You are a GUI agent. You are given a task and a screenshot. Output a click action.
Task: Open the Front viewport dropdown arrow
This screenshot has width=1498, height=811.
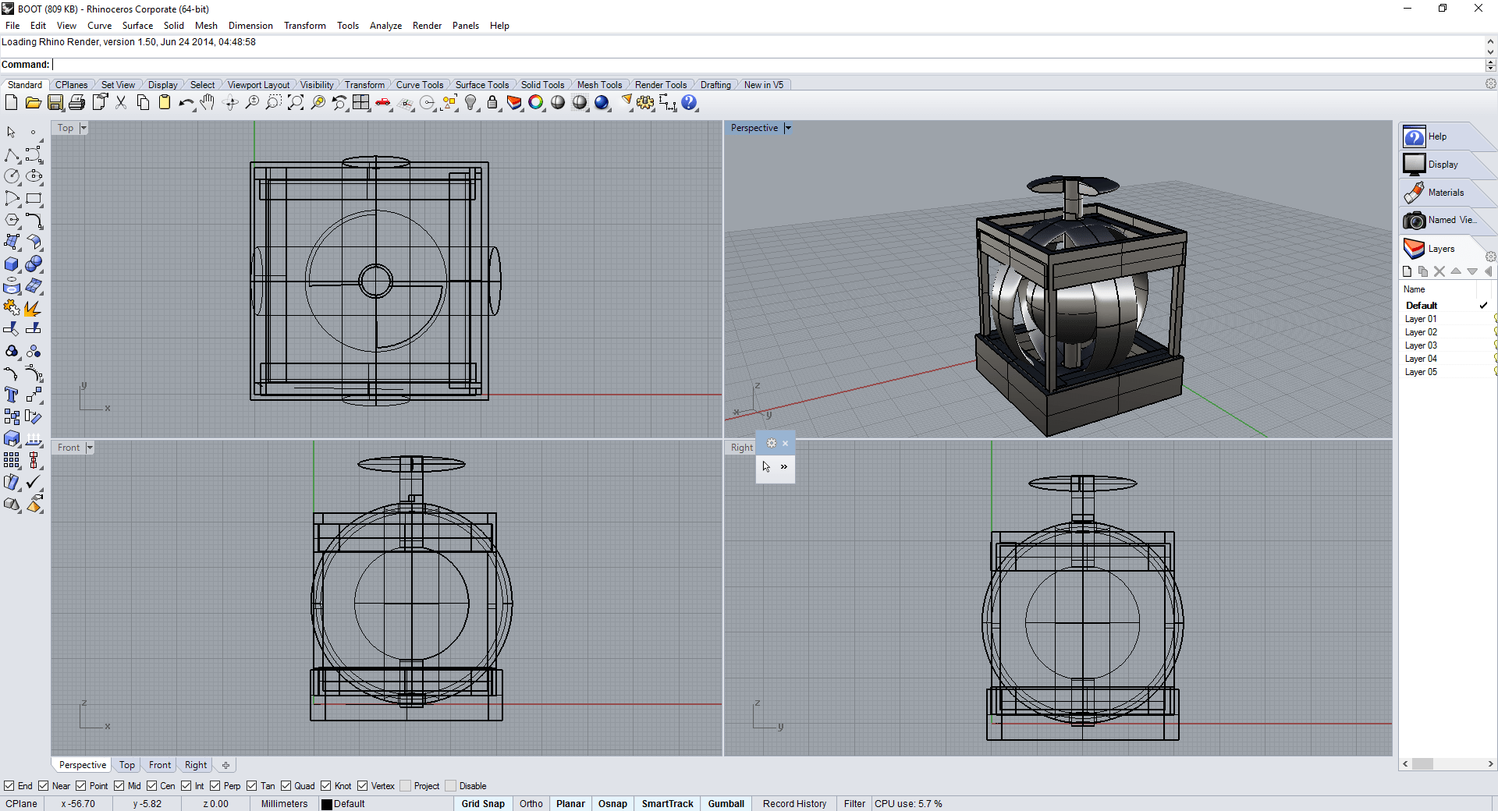(90, 448)
